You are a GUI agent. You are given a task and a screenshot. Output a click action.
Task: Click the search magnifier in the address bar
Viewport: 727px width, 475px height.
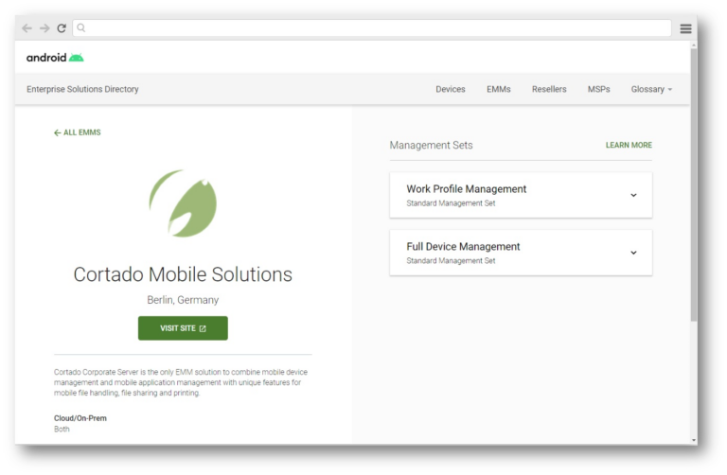[x=81, y=27]
